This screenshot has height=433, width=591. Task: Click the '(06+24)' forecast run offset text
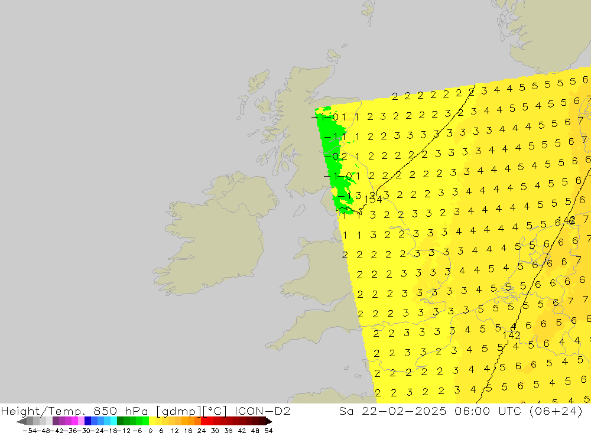pos(556,411)
